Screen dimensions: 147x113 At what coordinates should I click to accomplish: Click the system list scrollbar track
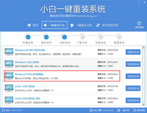(x=143, y=76)
